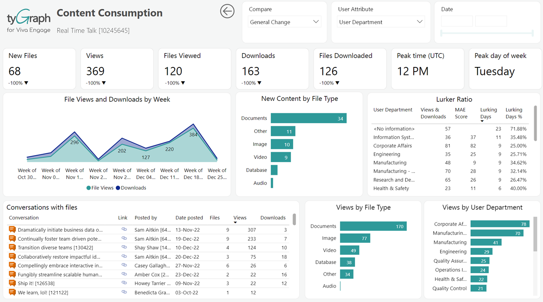Click the tyGraph for Viva Engage logo
The height and width of the screenshot is (302, 543).
[x=28, y=20]
